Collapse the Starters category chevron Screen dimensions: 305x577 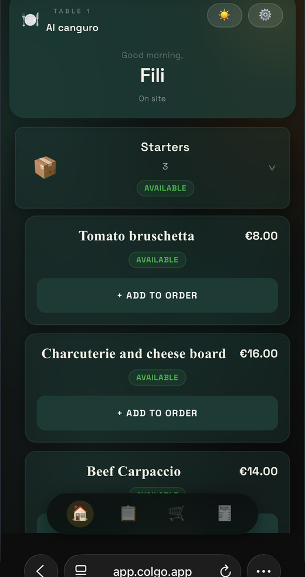[x=272, y=168]
